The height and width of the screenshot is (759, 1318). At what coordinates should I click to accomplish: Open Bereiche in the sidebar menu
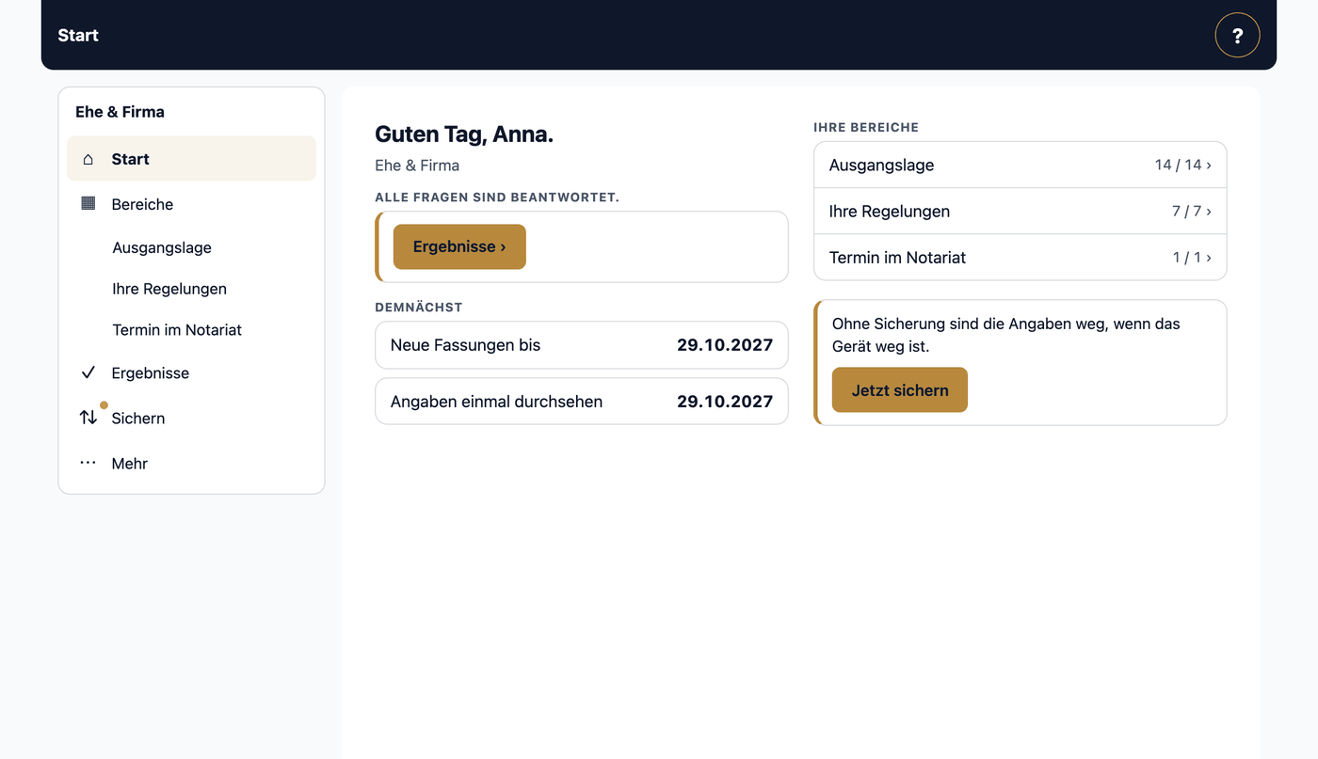191,204
